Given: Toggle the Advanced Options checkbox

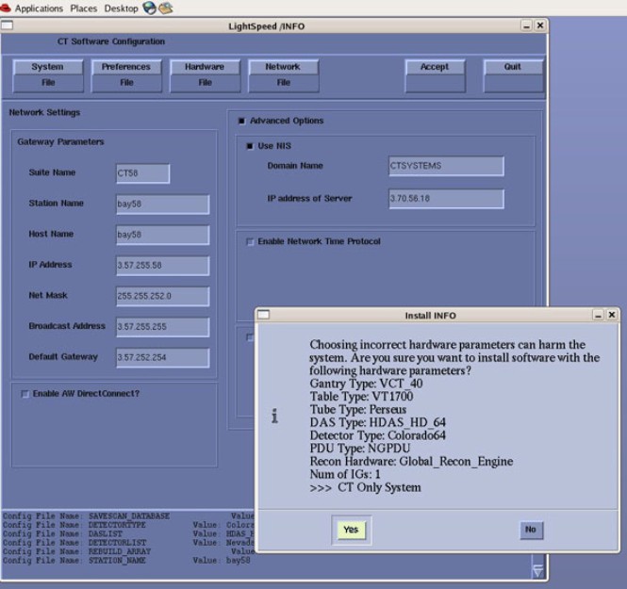Looking at the screenshot, I should (242, 121).
